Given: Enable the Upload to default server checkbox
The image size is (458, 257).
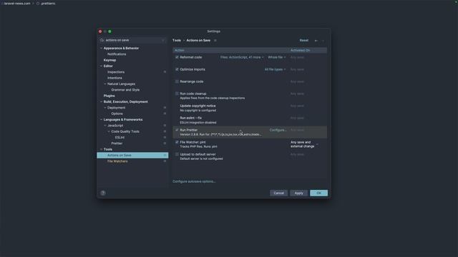Looking at the screenshot, I should tap(177, 154).
